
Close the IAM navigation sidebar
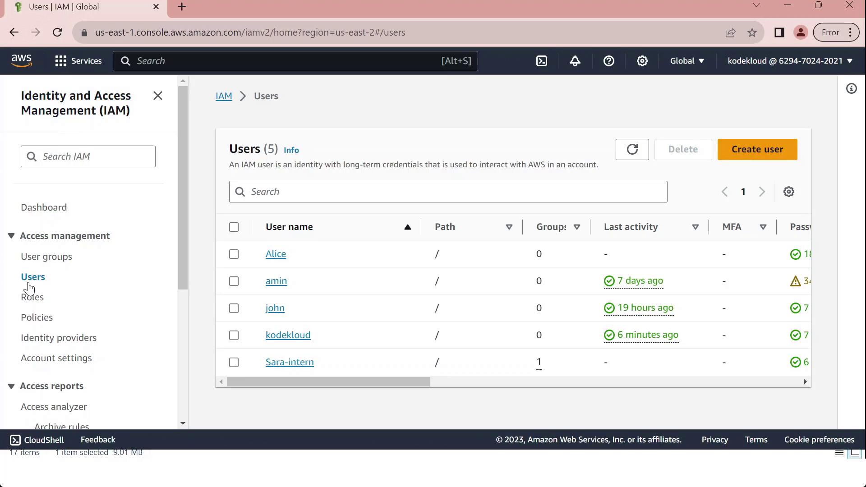click(157, 96)
